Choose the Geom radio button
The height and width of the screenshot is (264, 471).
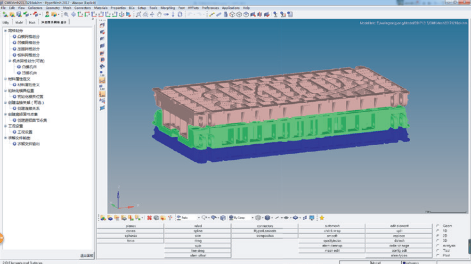(x=438, y=225)
